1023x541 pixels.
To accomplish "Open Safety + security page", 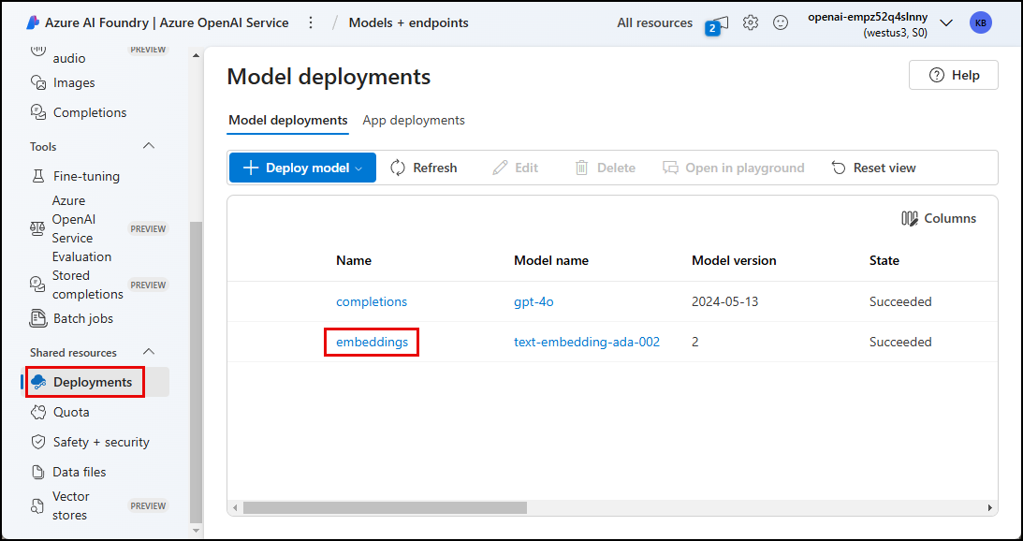I will 101,442.
